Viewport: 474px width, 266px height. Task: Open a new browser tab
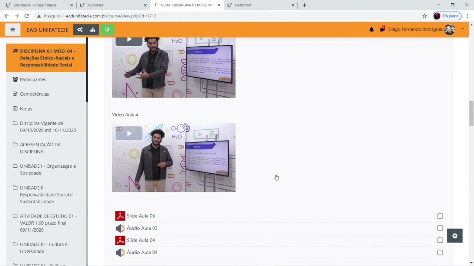tap(304, 5)
